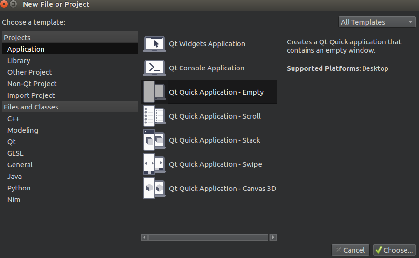The height and width of the screenshot is (258, 419).
Task: Open the All Templates dropdown
Action: 377,22
